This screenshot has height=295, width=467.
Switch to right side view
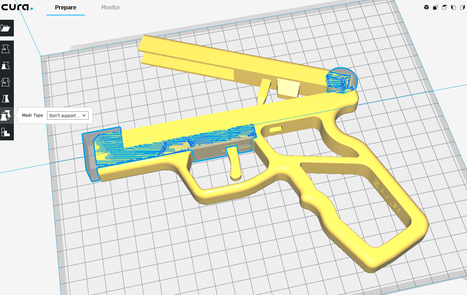(x=462, y=7)
